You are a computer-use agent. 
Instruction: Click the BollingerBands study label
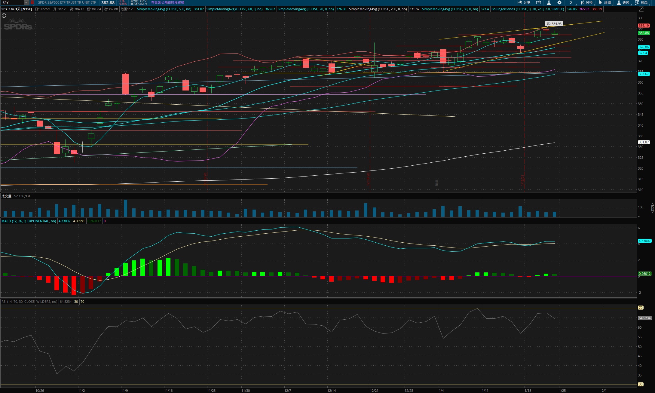[x=528, y=9]
